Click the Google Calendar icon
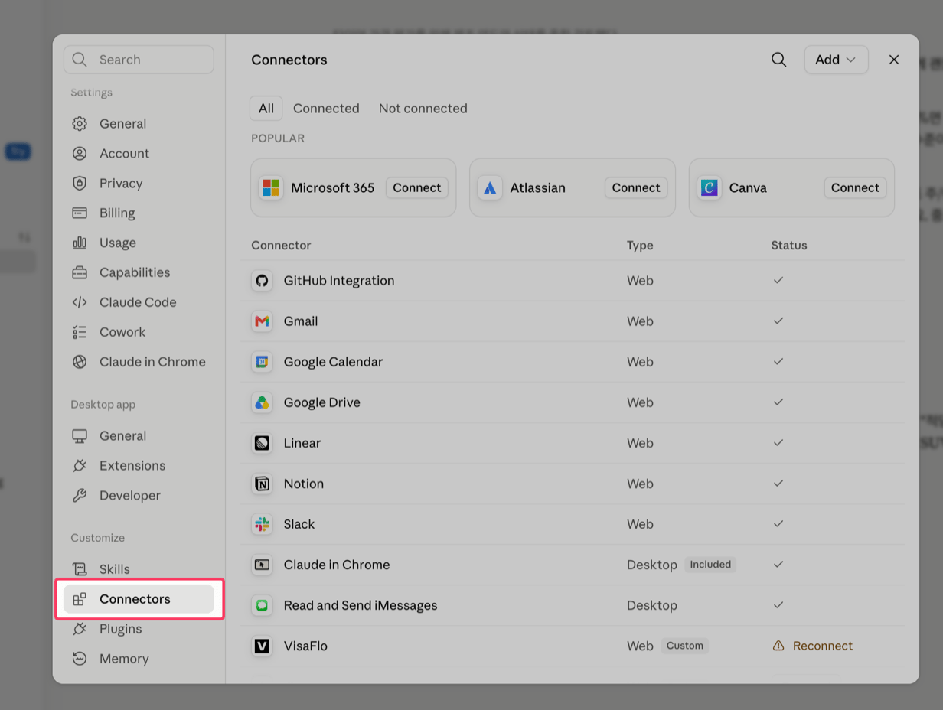The image size is (943, 710). (262, 362)
